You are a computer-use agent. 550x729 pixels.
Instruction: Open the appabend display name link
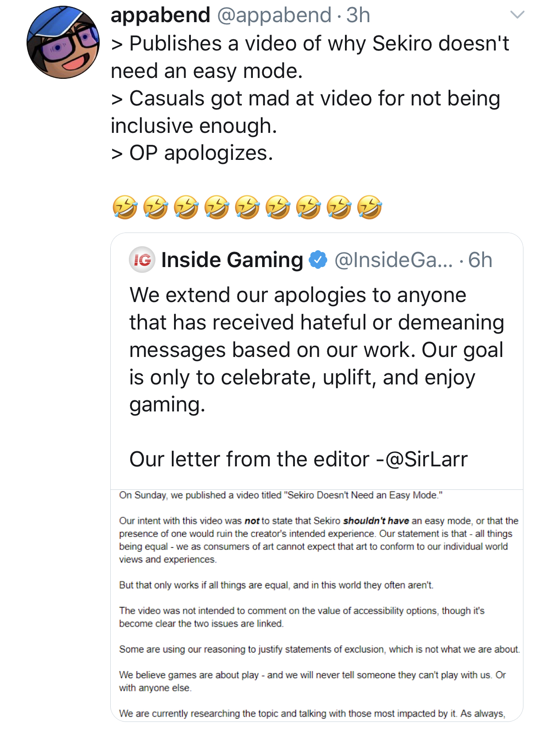point(160,16)
